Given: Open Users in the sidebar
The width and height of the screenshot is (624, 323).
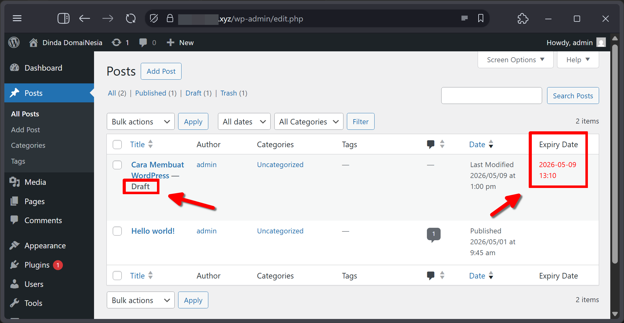Looking at the screenshot, I should click(x=49, y=284).
